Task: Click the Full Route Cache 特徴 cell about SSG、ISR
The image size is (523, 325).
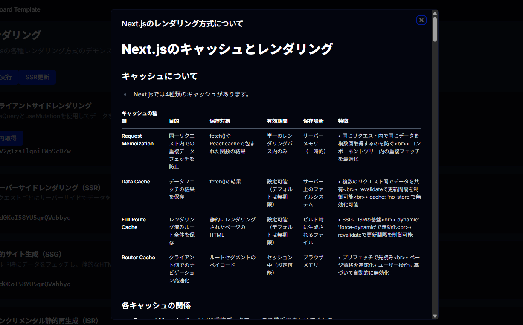Action: 379,227
